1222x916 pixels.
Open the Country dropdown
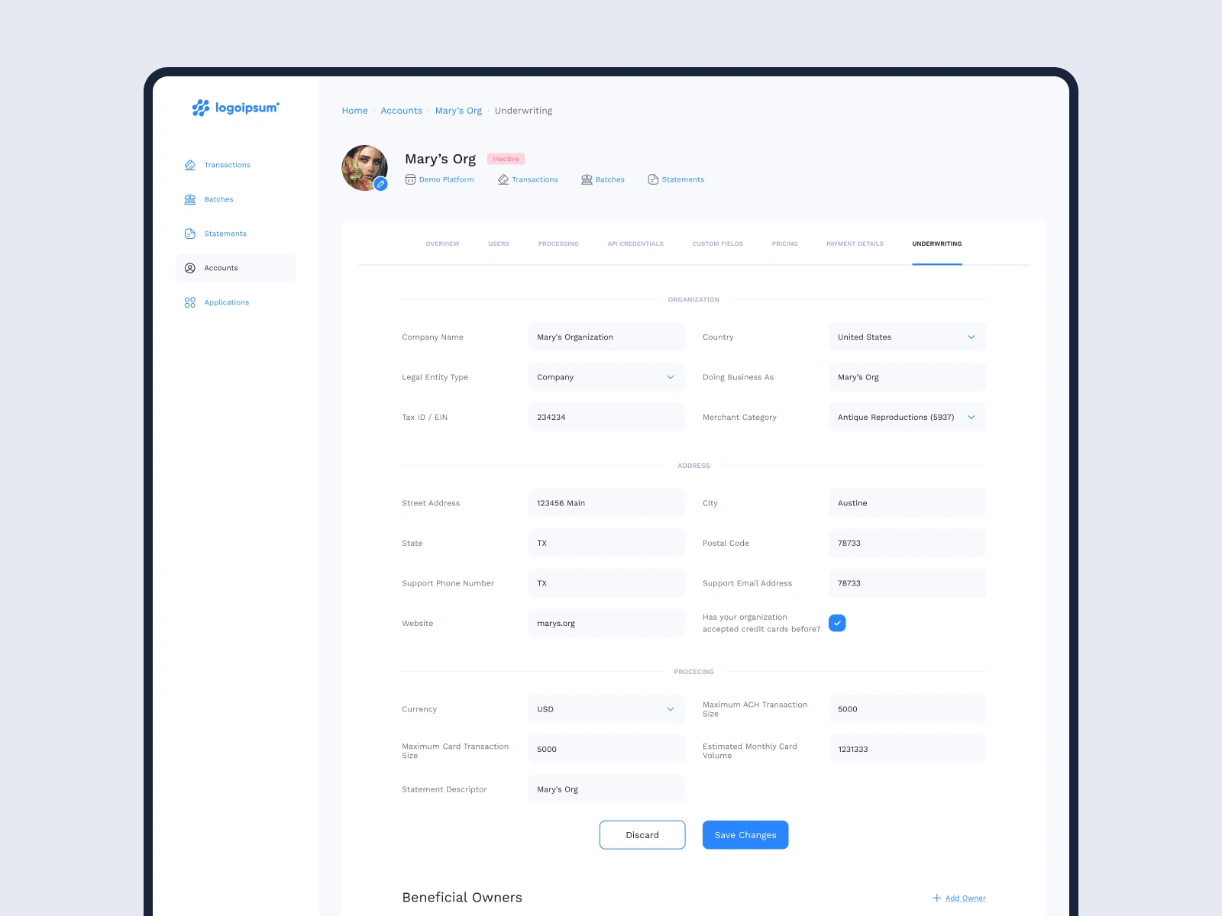pyautogui.click(x=907, y=337)
